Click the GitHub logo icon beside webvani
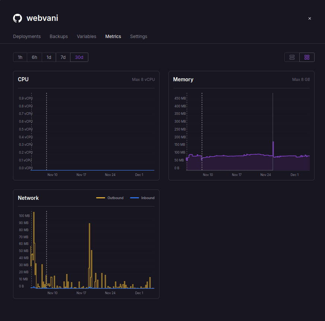This screenshot has height=321, width=325. point(18,18)
